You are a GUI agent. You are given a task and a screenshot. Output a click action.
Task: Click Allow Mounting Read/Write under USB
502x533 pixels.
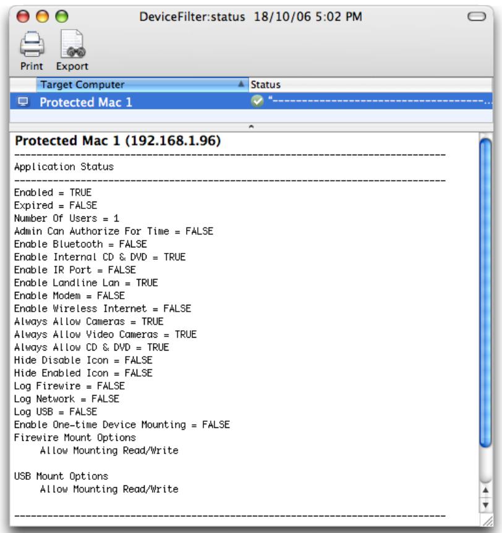point(109,489)
